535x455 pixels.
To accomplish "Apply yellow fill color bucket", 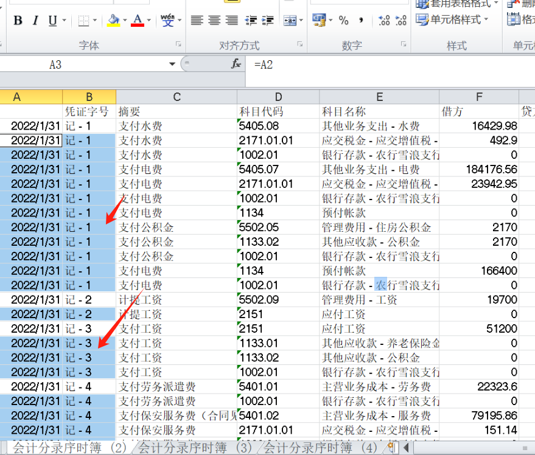I will [113, 21].
